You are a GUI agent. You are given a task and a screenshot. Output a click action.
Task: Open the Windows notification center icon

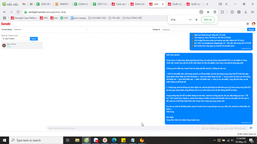point(251,140)
